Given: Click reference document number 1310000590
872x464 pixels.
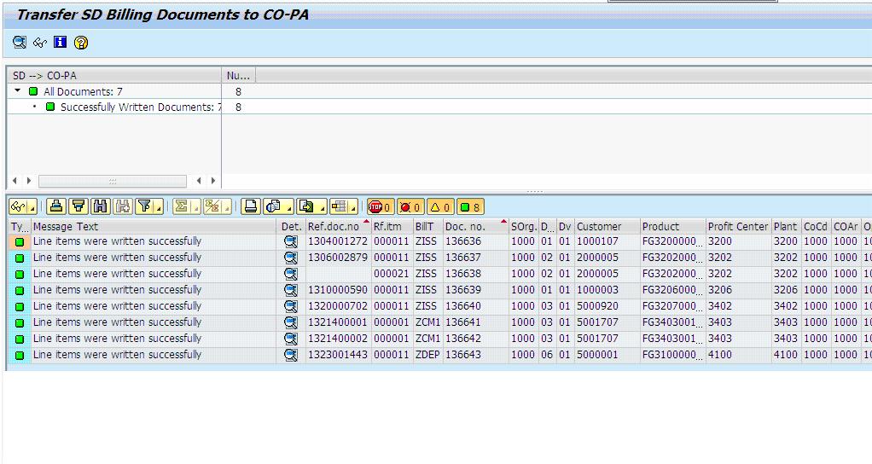Looking at the screenshot, I should click(x=338, y=289).
